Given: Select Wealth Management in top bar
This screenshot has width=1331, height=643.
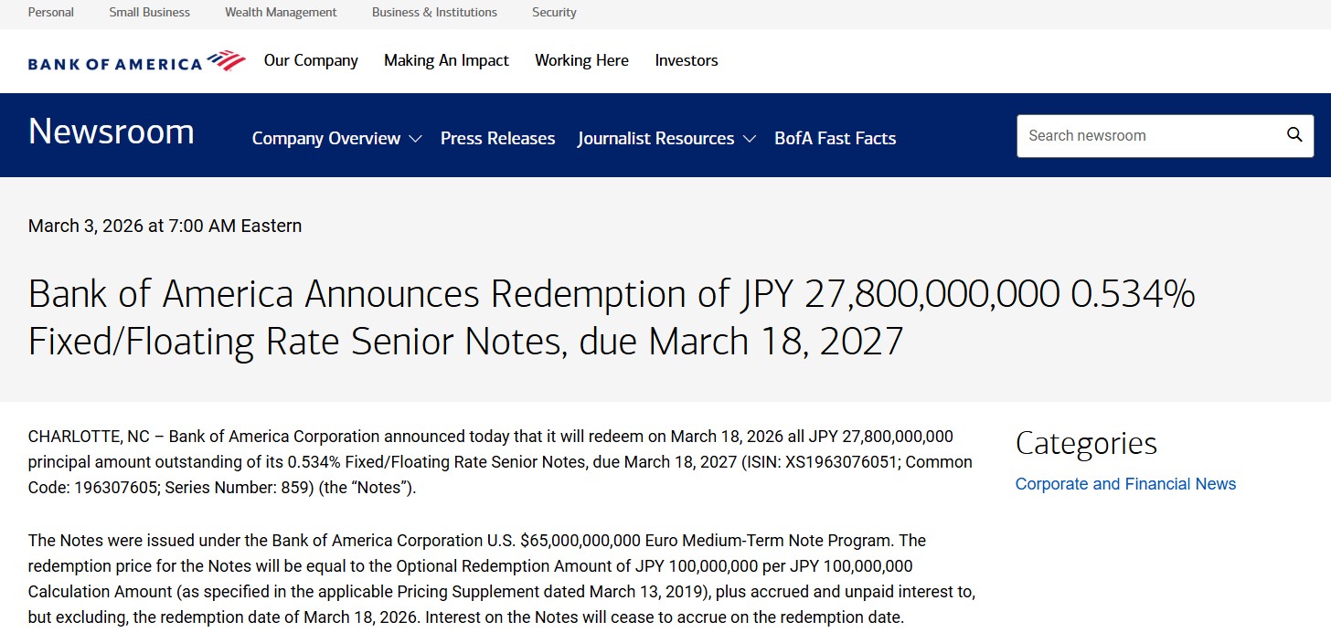Looking at the screenshot, I should 281,12.
